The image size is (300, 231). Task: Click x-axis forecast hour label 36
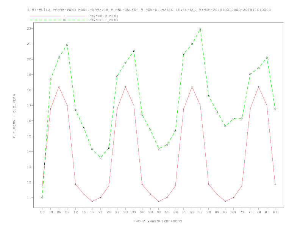click(142, 212)
